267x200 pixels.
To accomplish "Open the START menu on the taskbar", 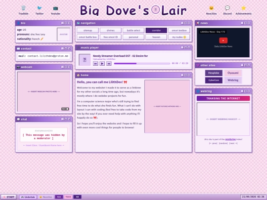I will tap(8, 197).
